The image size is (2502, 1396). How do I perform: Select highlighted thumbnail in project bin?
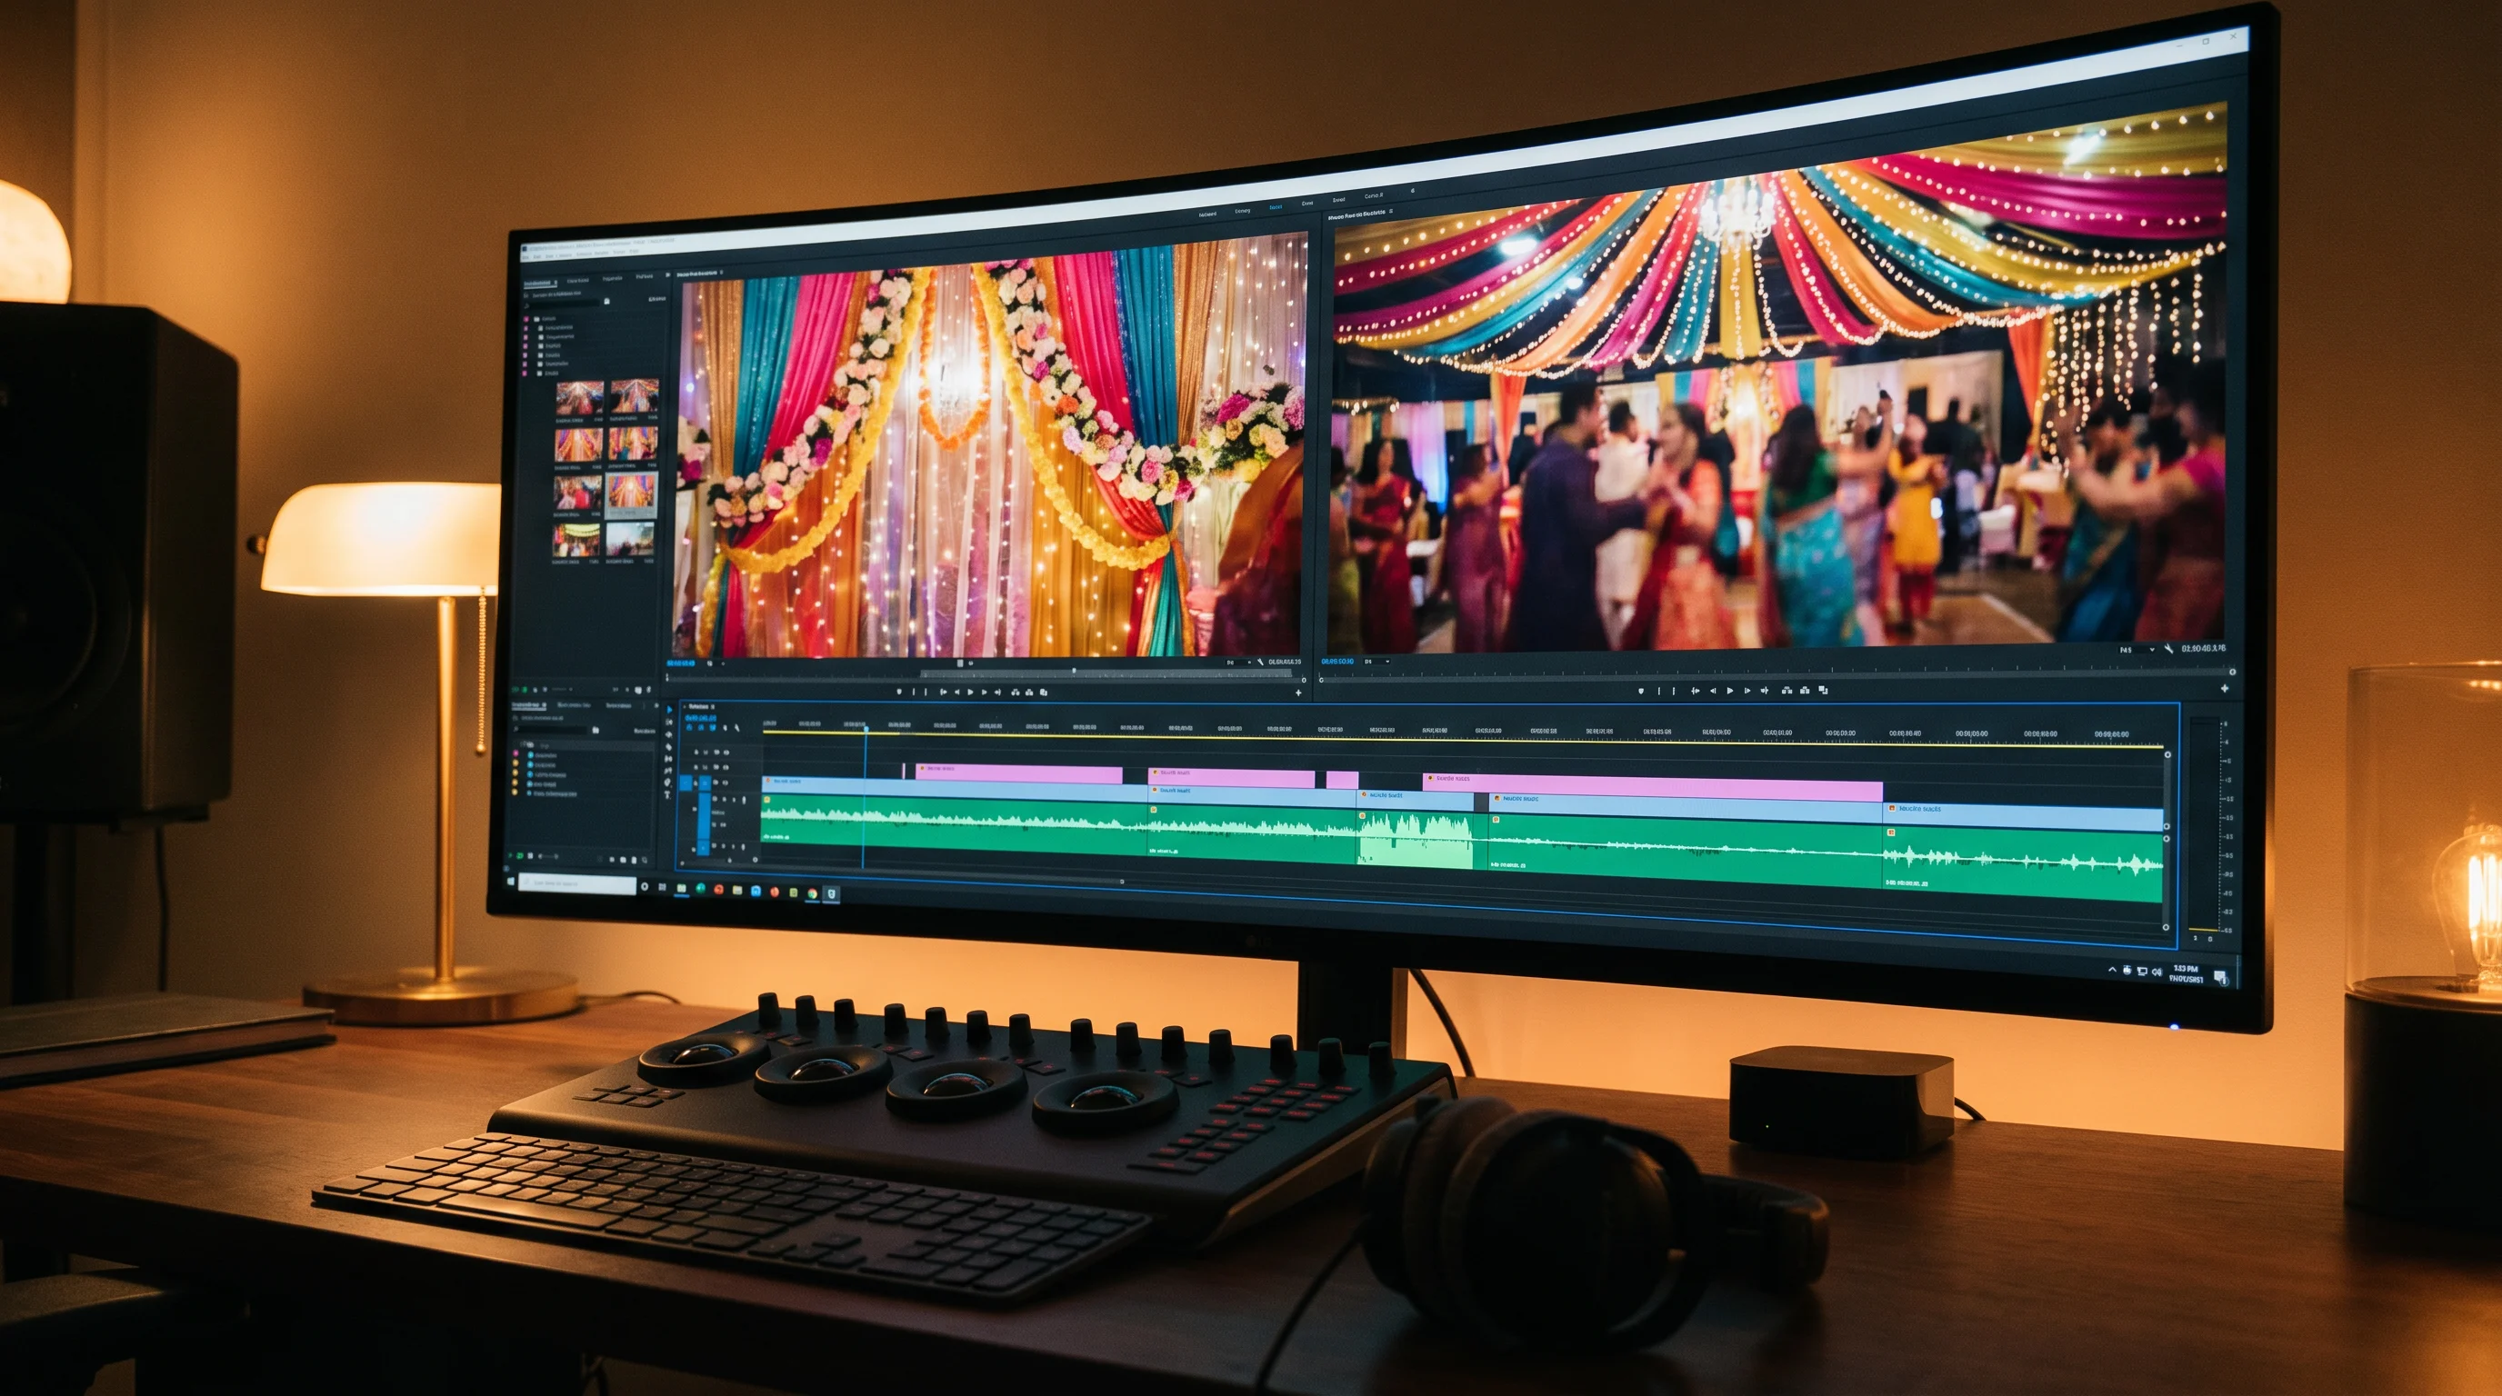(632, 494)
